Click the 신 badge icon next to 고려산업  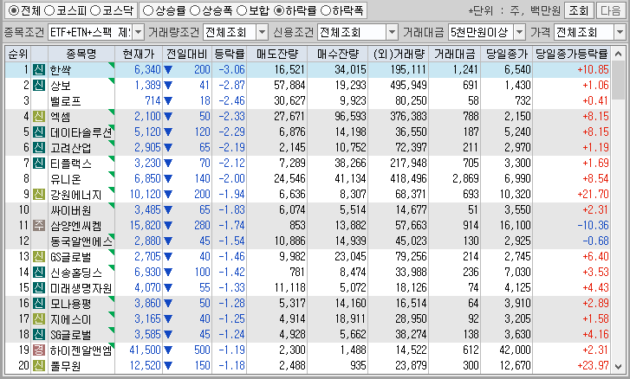tap(39, 148)
